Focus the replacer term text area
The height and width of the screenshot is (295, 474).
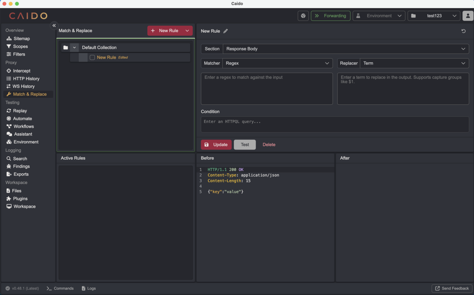pyautogui.click(x=403, y=89)
